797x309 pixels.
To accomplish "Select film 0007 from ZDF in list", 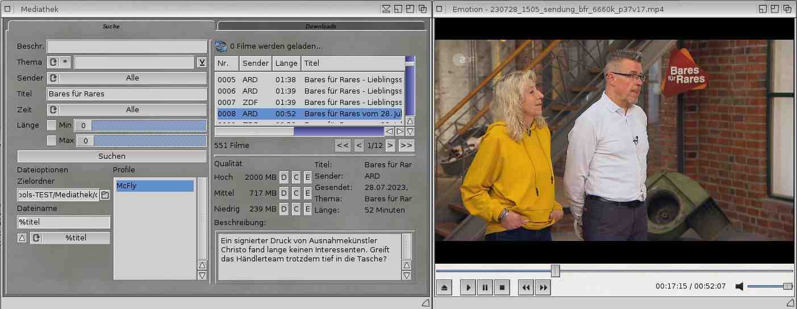I will 310,102.
